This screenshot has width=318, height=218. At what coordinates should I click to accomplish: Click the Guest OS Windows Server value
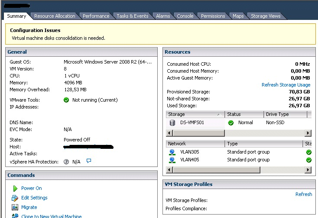108,62
